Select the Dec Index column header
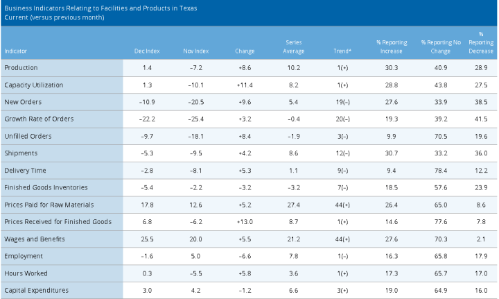Screen dimensions: 499x299 (x=147, y=51)
